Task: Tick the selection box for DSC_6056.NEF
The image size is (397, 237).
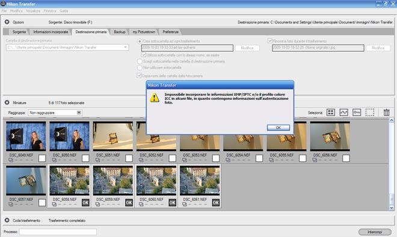Action: 346,158
